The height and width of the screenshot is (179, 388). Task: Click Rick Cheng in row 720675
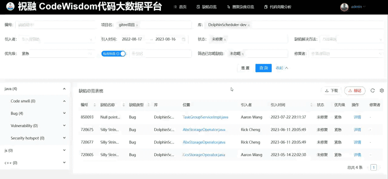tap(250, 130)
